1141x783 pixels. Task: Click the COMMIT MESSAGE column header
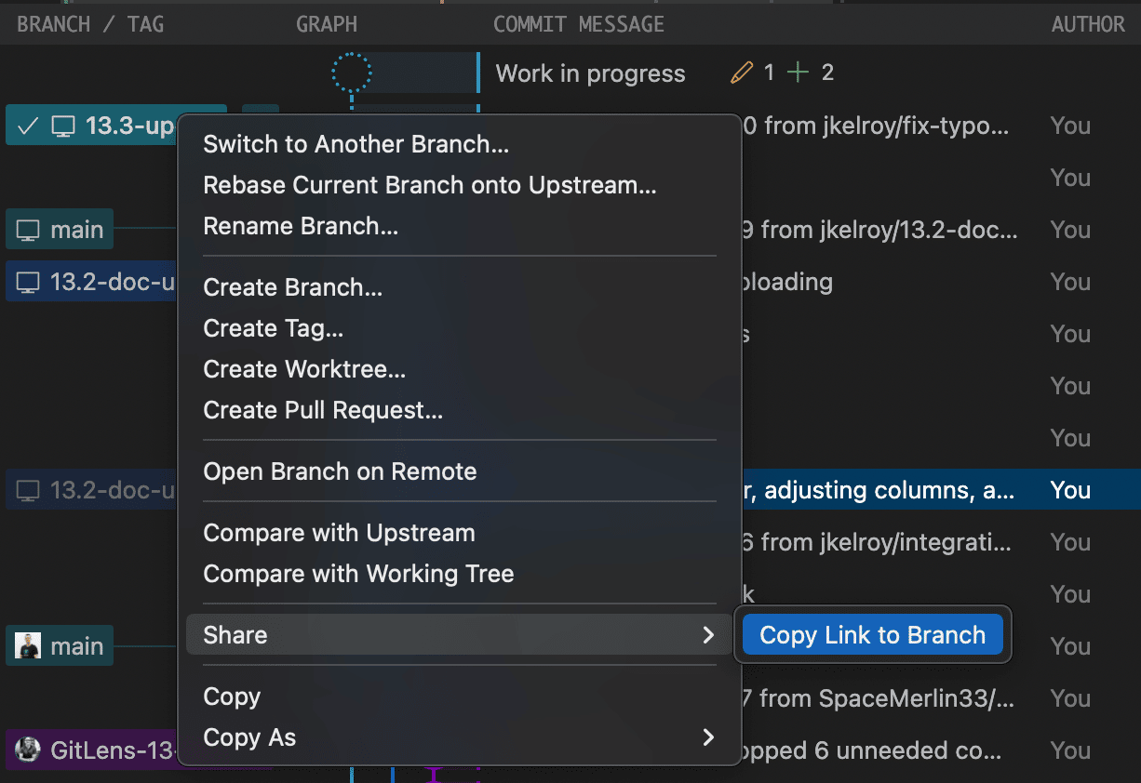[578, 24]
